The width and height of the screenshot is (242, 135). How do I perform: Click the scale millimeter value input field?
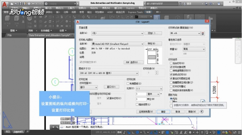pyautogui.click(x=141, y=94)
